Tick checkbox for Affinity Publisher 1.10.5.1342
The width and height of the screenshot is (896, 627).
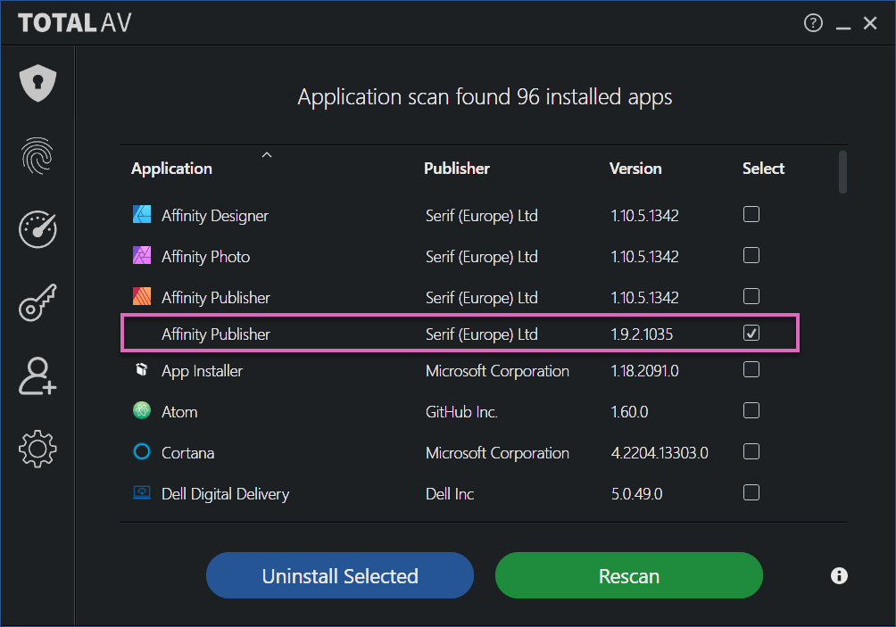coord(751,296)
